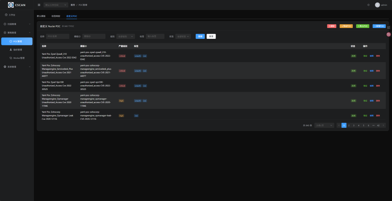Switch theme with the sun icon
This screenshot has height=201, width=392.
368,5
